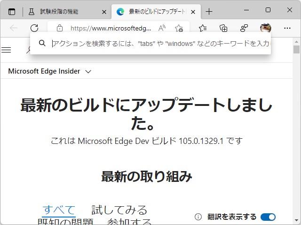Image resolution: width=301 pixels, height=225 pixels.
Task: Open Settings and more menu
Action: tap(287, 28)
